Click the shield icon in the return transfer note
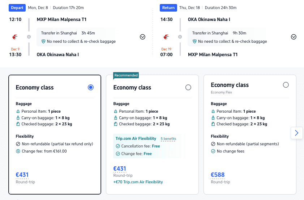This screenshot has width=304, height=200. click(194, 41)
